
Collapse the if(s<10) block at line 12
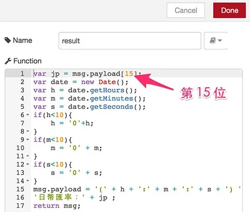[x=28, y=164]
